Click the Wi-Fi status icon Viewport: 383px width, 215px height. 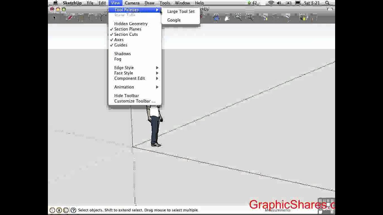tap(271, 3)
